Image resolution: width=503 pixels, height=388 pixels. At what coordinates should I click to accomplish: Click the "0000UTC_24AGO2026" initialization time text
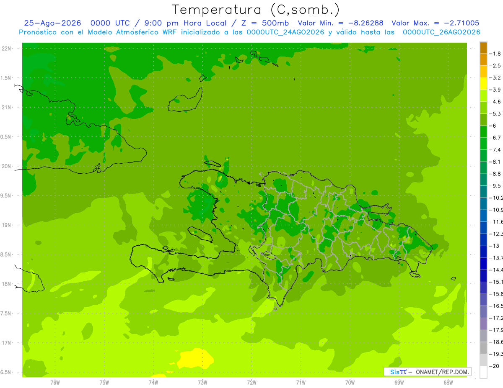(285, 32)
